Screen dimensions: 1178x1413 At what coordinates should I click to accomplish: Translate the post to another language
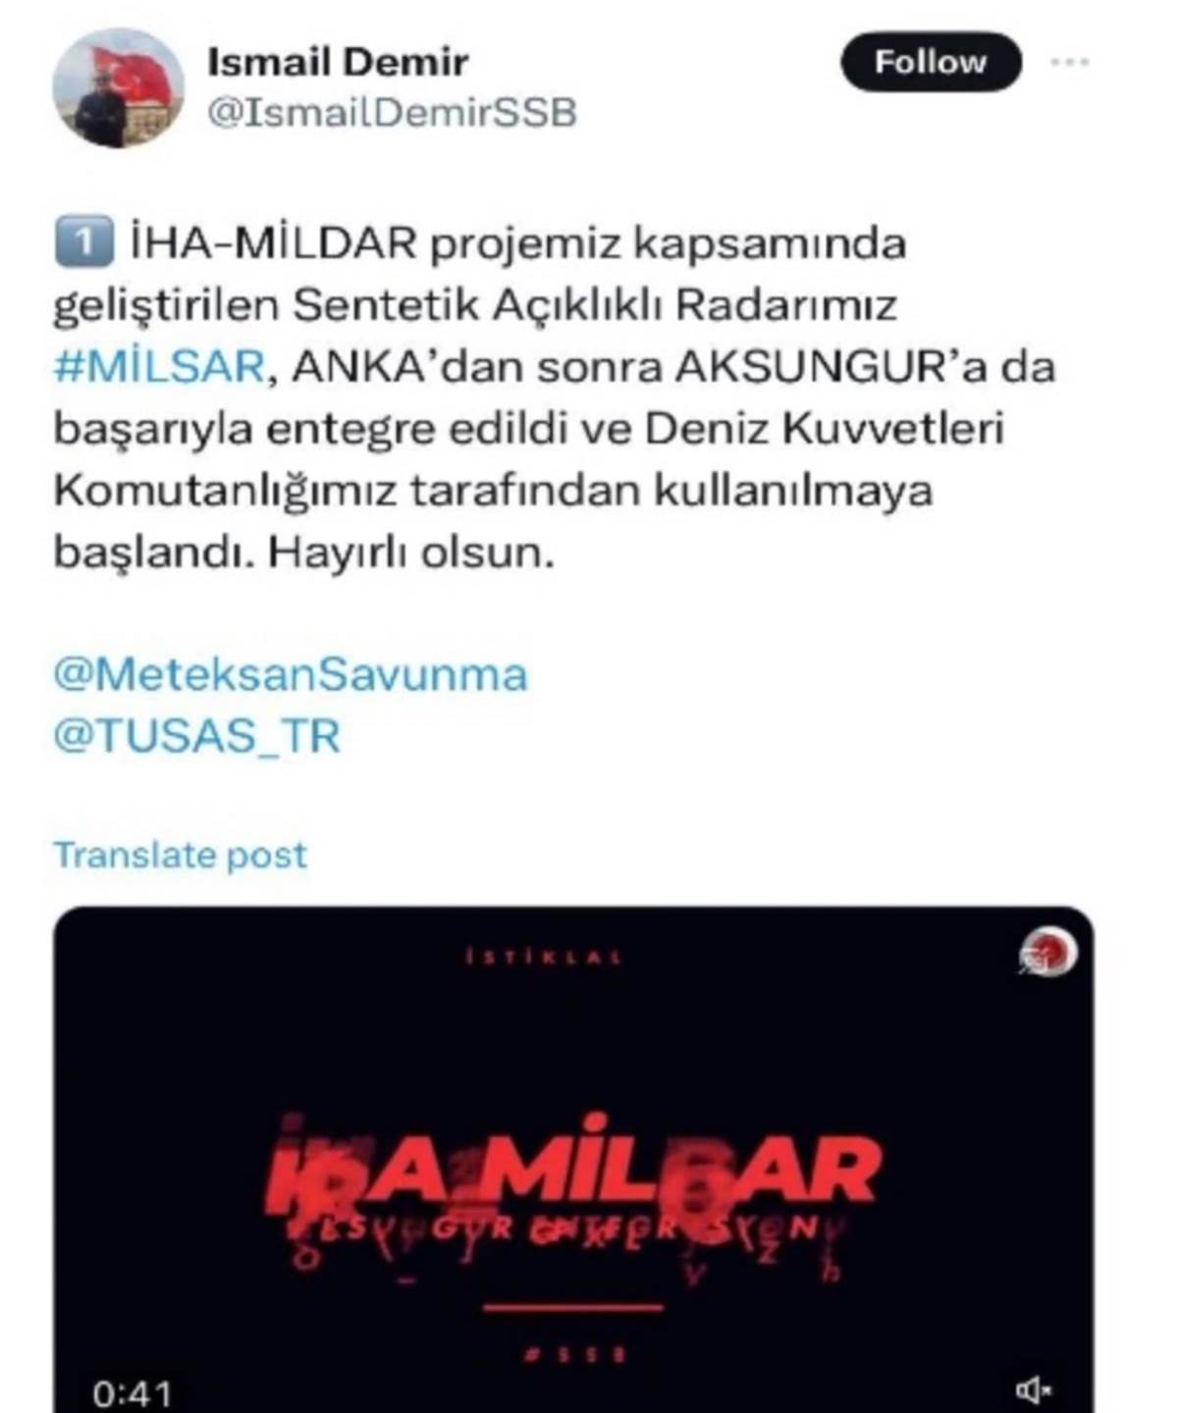pos(180,855)
